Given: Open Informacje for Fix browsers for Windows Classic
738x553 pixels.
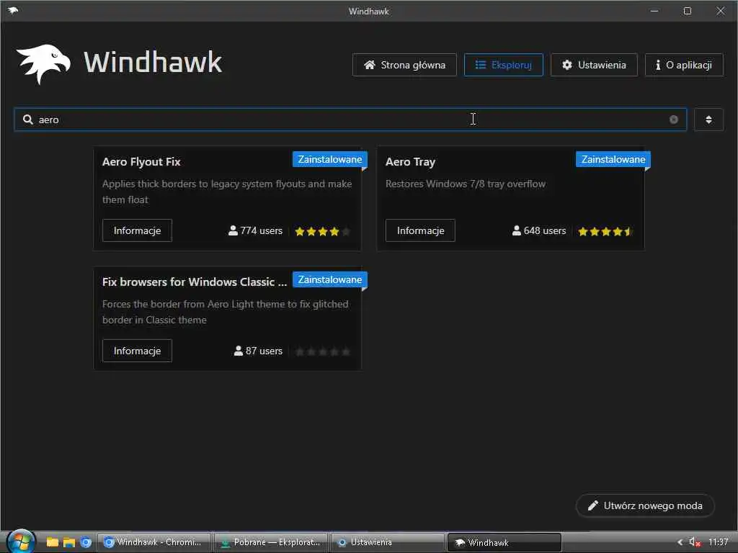Looking at the screenshot, I should (137, 351).
